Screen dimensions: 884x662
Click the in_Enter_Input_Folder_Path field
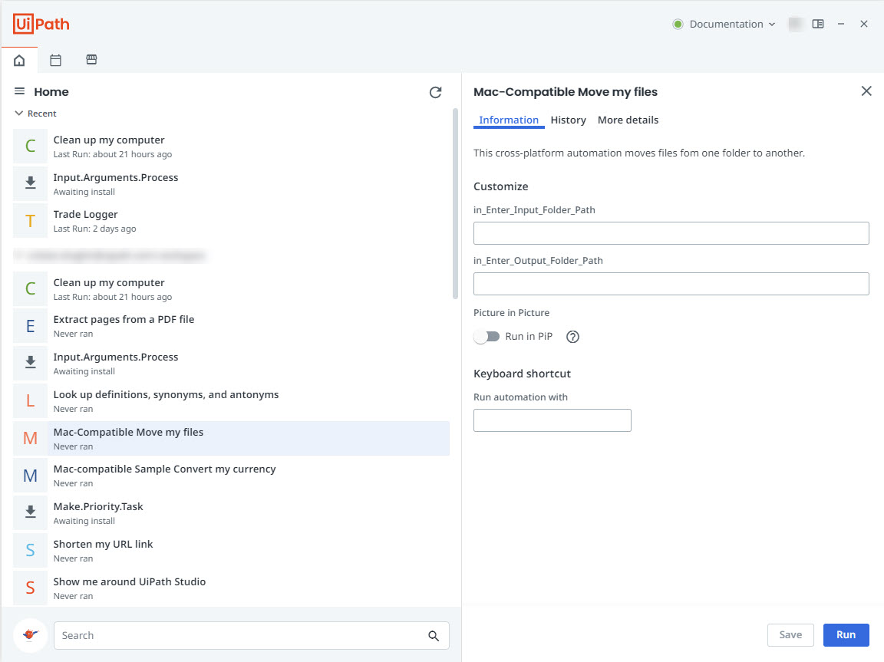pyautogui.click(x=671, y=233)
